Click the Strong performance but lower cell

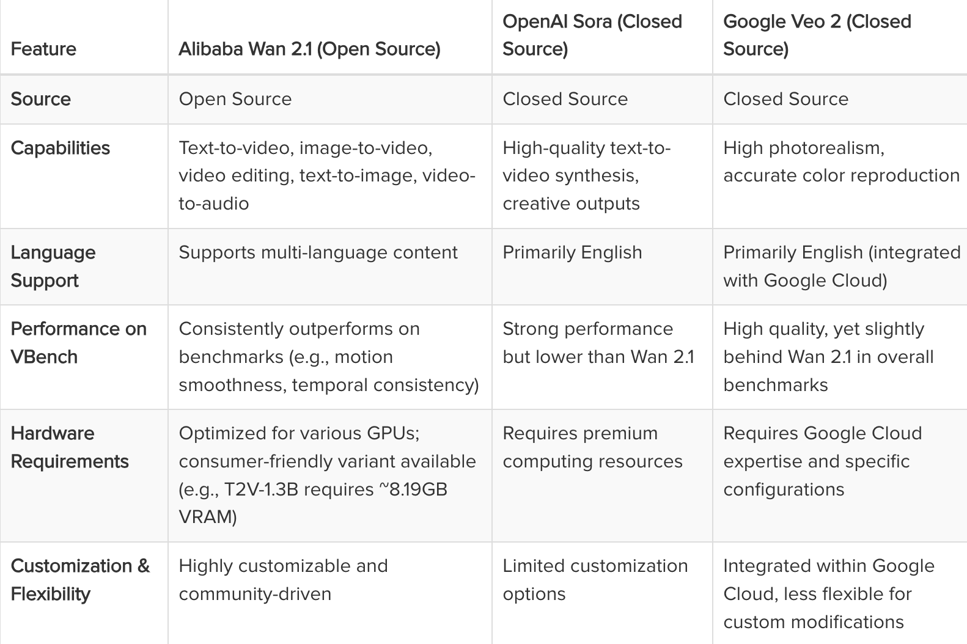point(598,343)
